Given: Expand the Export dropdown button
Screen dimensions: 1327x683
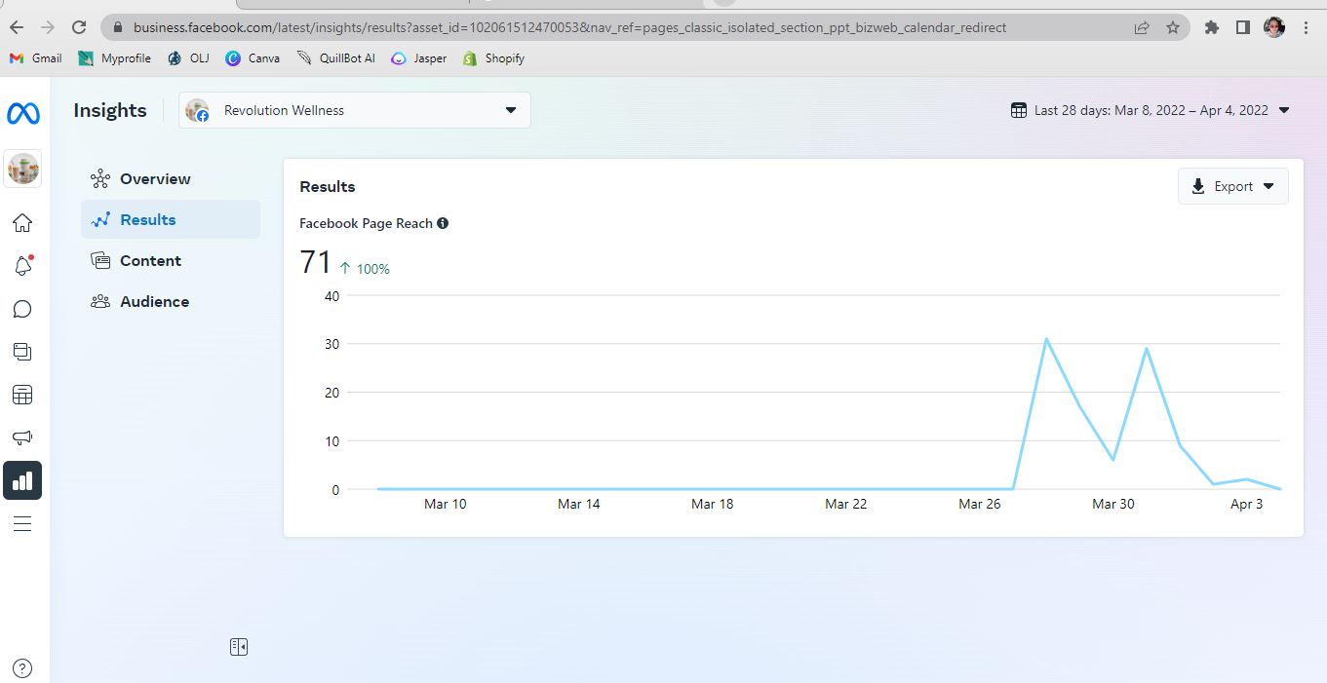Looking at the screenshot, I should coord(1232,186).
